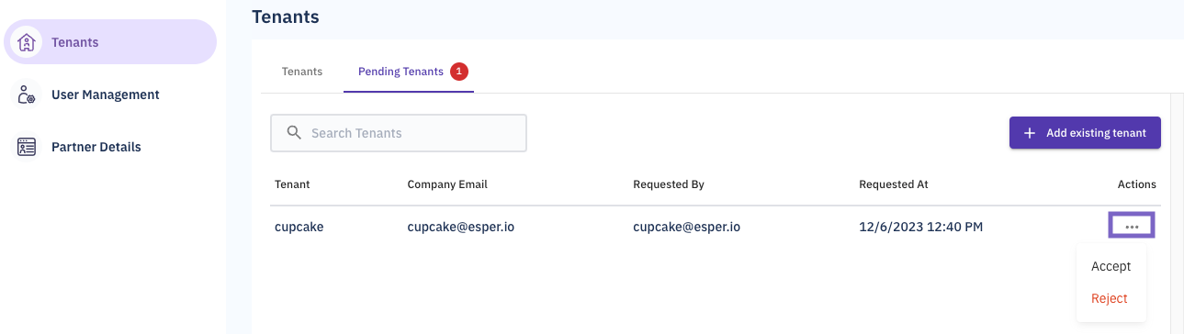Open the three-dot actions menu for cupcake
Image resolution: width=1184 pixels, height=334 pixels.
(x=1132, y=226)
